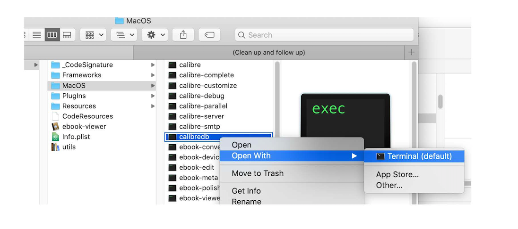Select the _CodeSignature folder
Image resolution: width=518 pixels, height=229 pixels.
pyautogui.click(x=103, y=65)
